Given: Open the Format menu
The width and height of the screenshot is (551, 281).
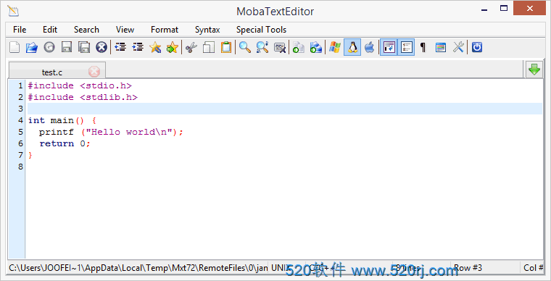Looking at the screenshot, I should [165, 30].
